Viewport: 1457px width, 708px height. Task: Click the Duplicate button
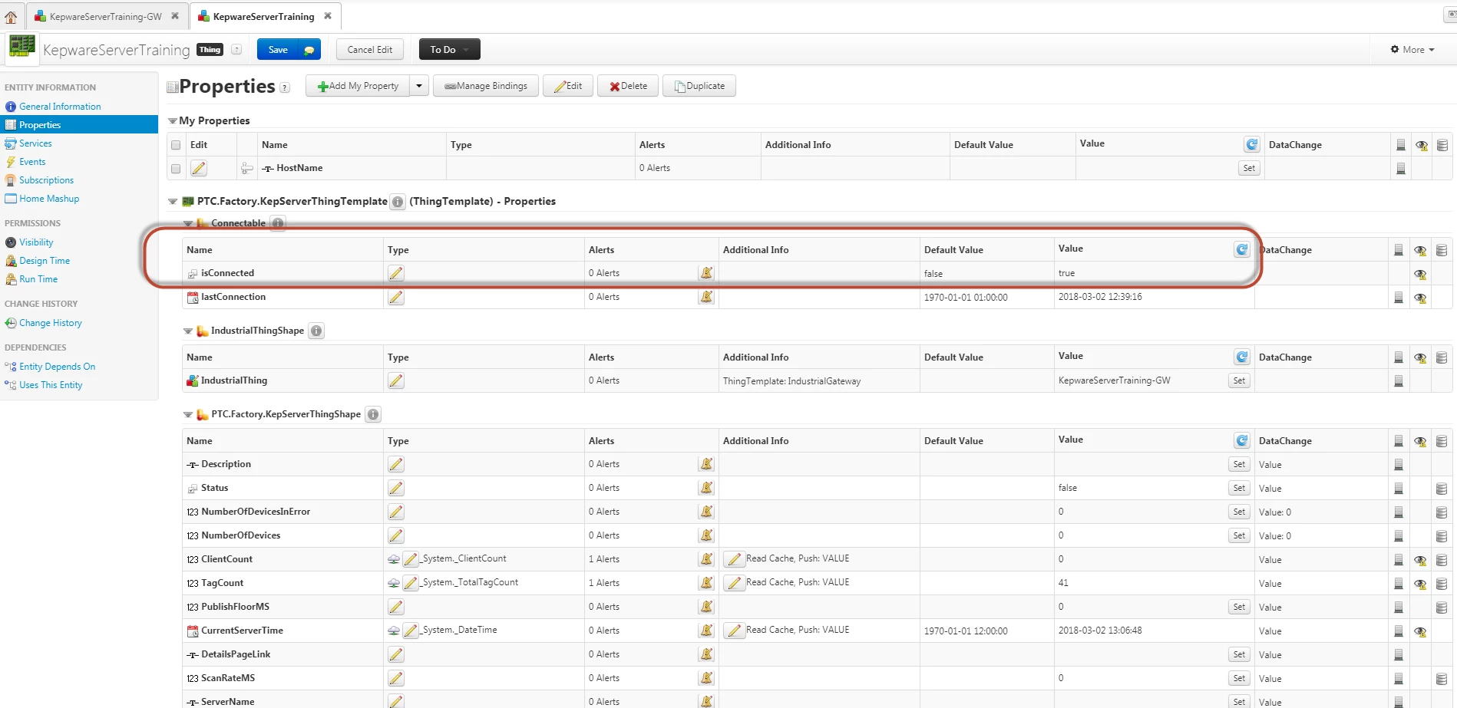699,86
